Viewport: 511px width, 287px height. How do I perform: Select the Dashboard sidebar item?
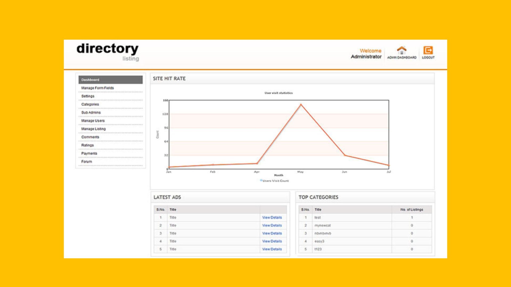90,80
